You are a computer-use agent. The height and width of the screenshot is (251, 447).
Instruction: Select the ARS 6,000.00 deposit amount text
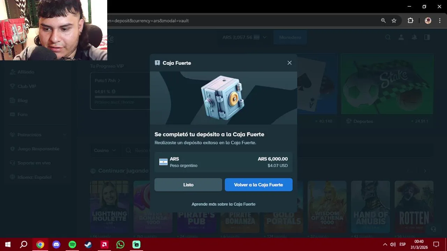coord(273,159)
